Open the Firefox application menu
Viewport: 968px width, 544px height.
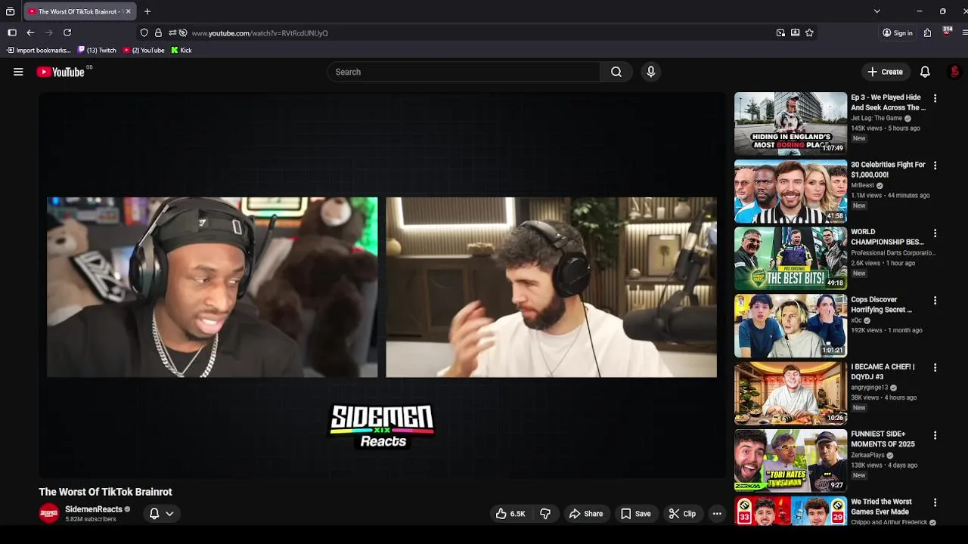(965, 32)
